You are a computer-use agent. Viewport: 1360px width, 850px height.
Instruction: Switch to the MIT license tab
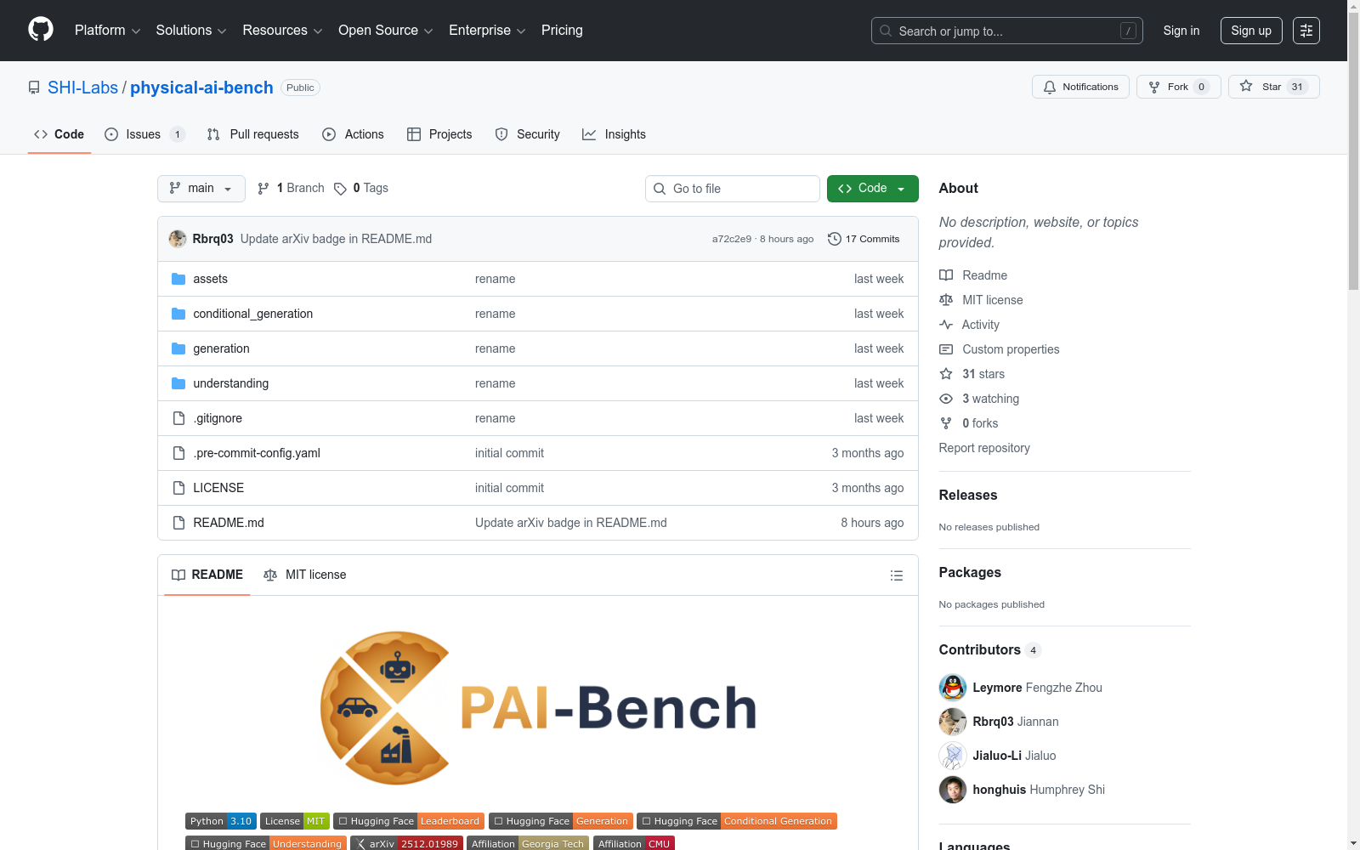[305, 575]
